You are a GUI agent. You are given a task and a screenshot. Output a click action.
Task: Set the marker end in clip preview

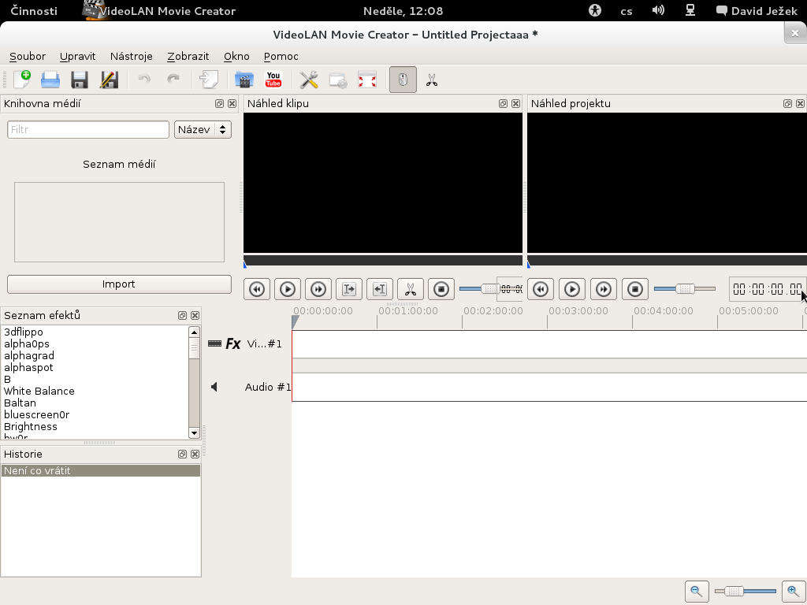[380, 289]
